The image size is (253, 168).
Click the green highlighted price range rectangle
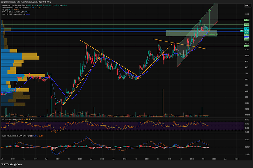click(x=191, y=33)
